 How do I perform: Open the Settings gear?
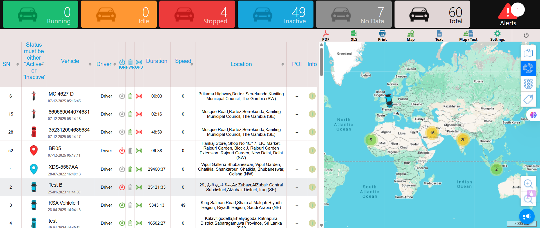(497, 35)
